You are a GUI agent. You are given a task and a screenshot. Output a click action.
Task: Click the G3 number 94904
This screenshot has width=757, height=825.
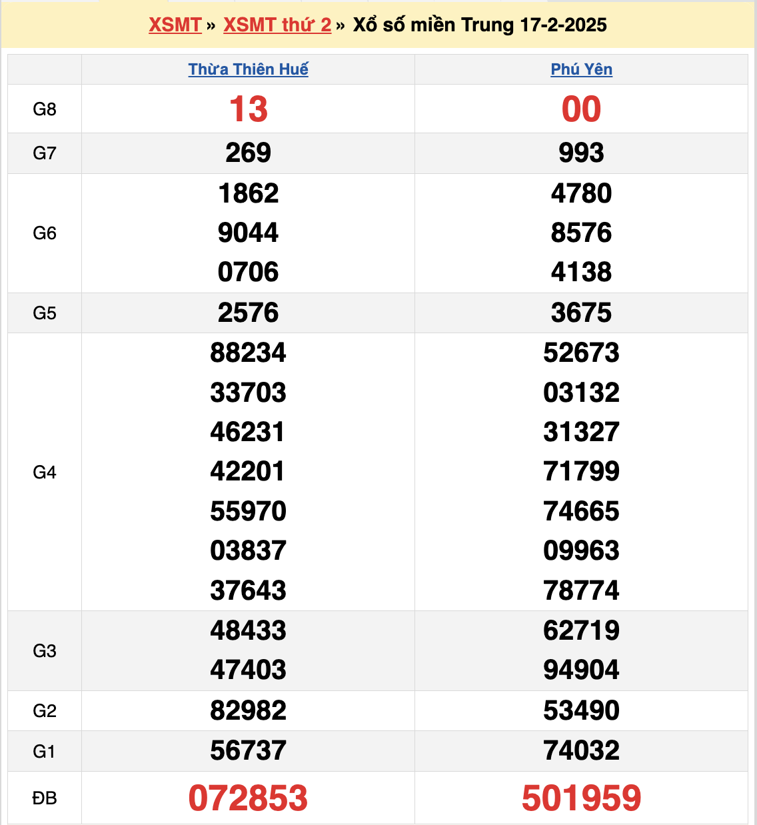[581, 670]
